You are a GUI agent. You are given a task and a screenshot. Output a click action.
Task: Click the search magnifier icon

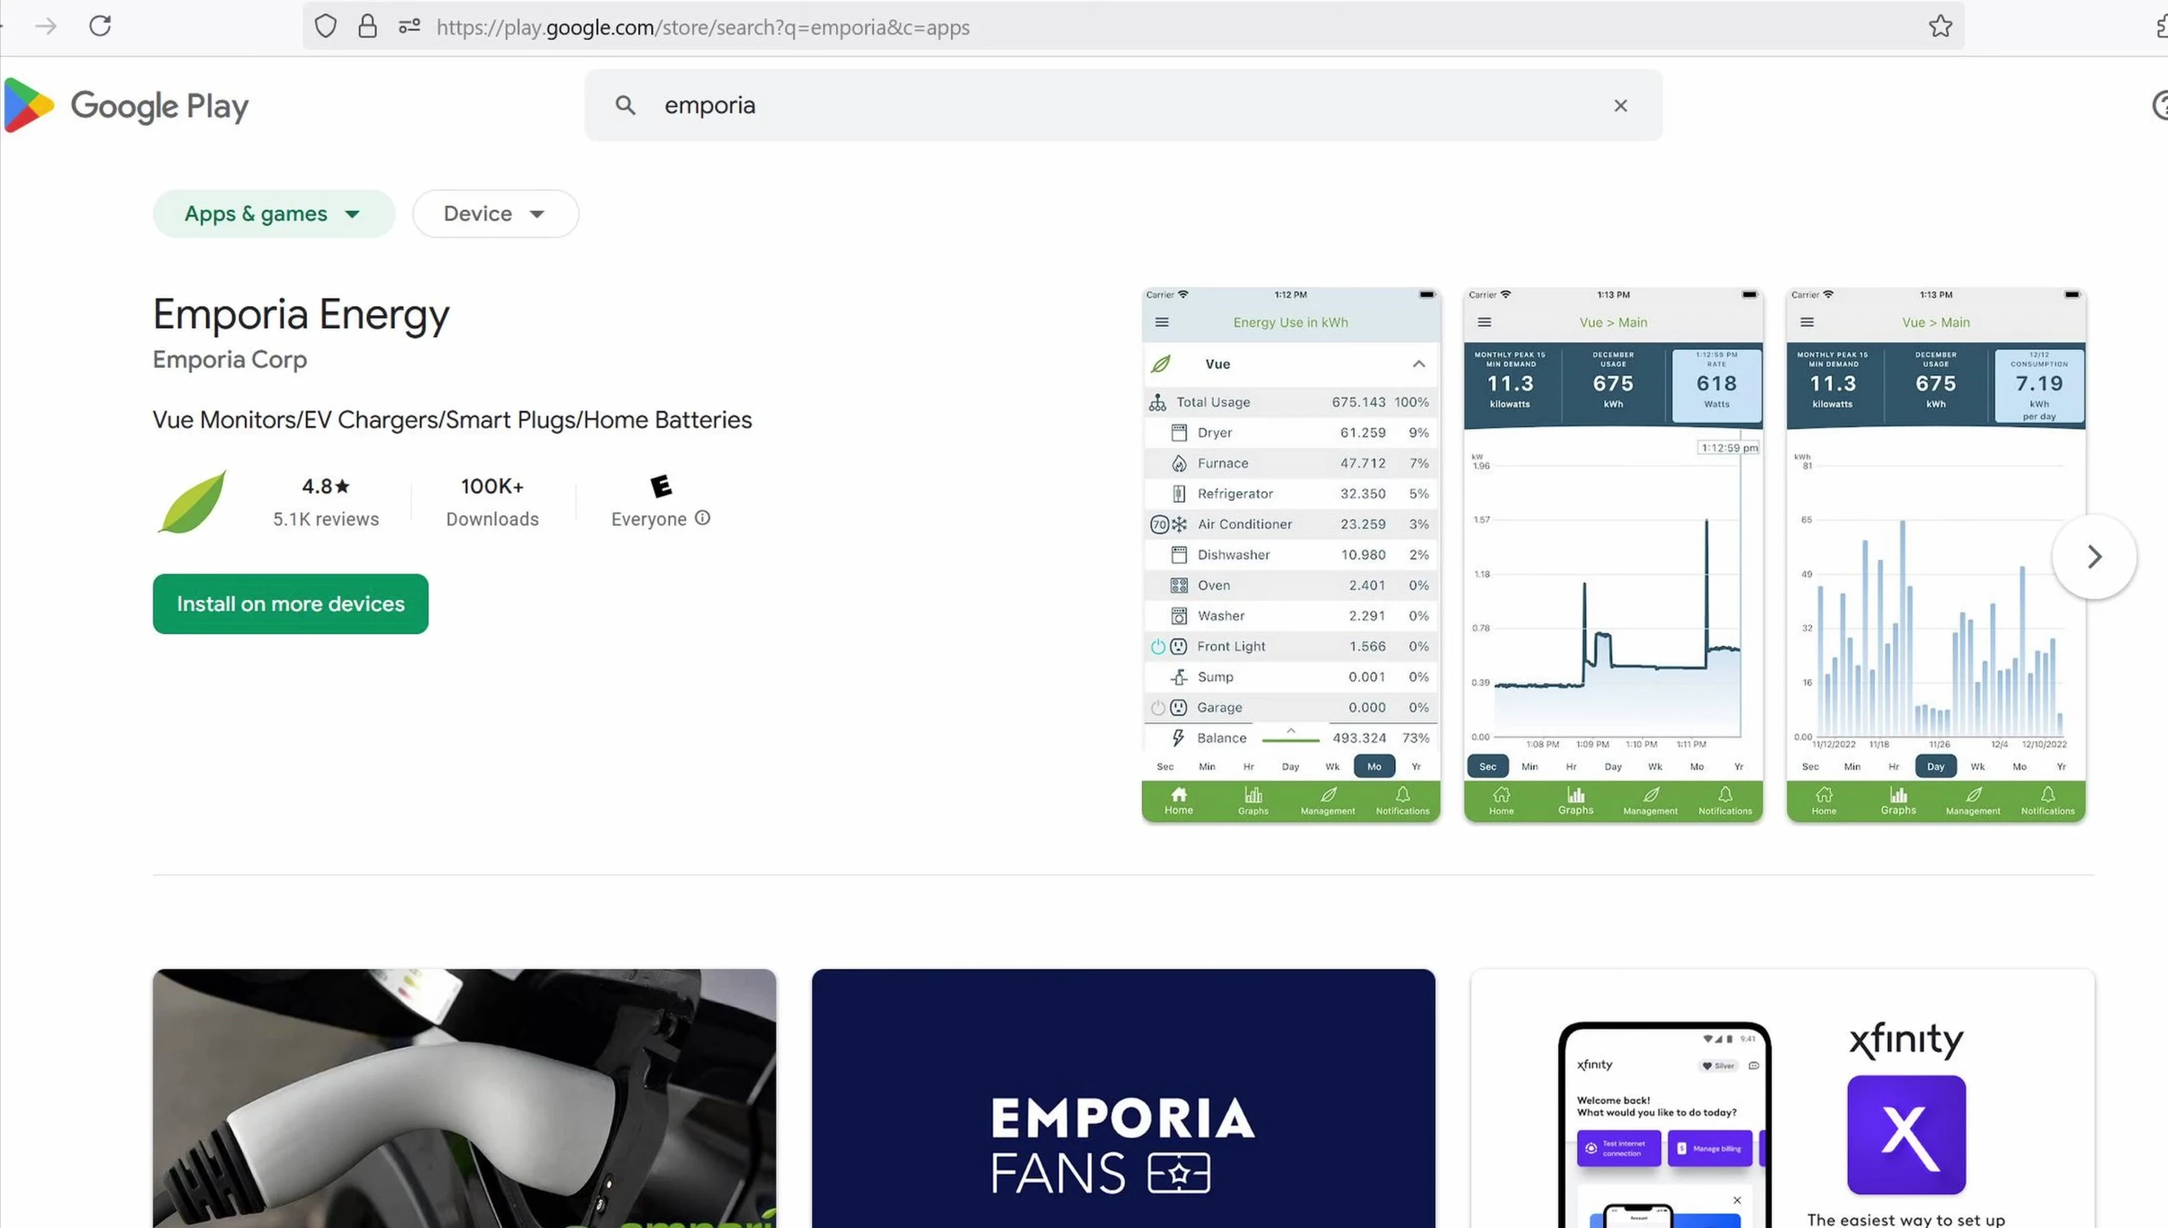tap(625, 105)
